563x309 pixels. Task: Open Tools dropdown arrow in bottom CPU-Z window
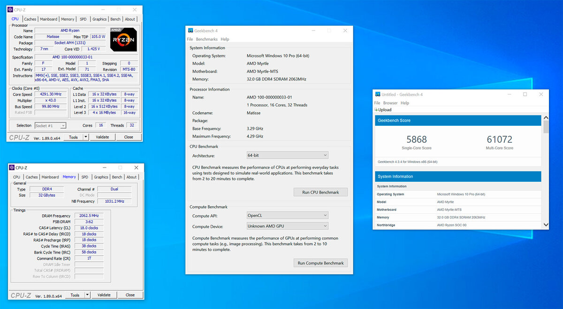point(87,295)
